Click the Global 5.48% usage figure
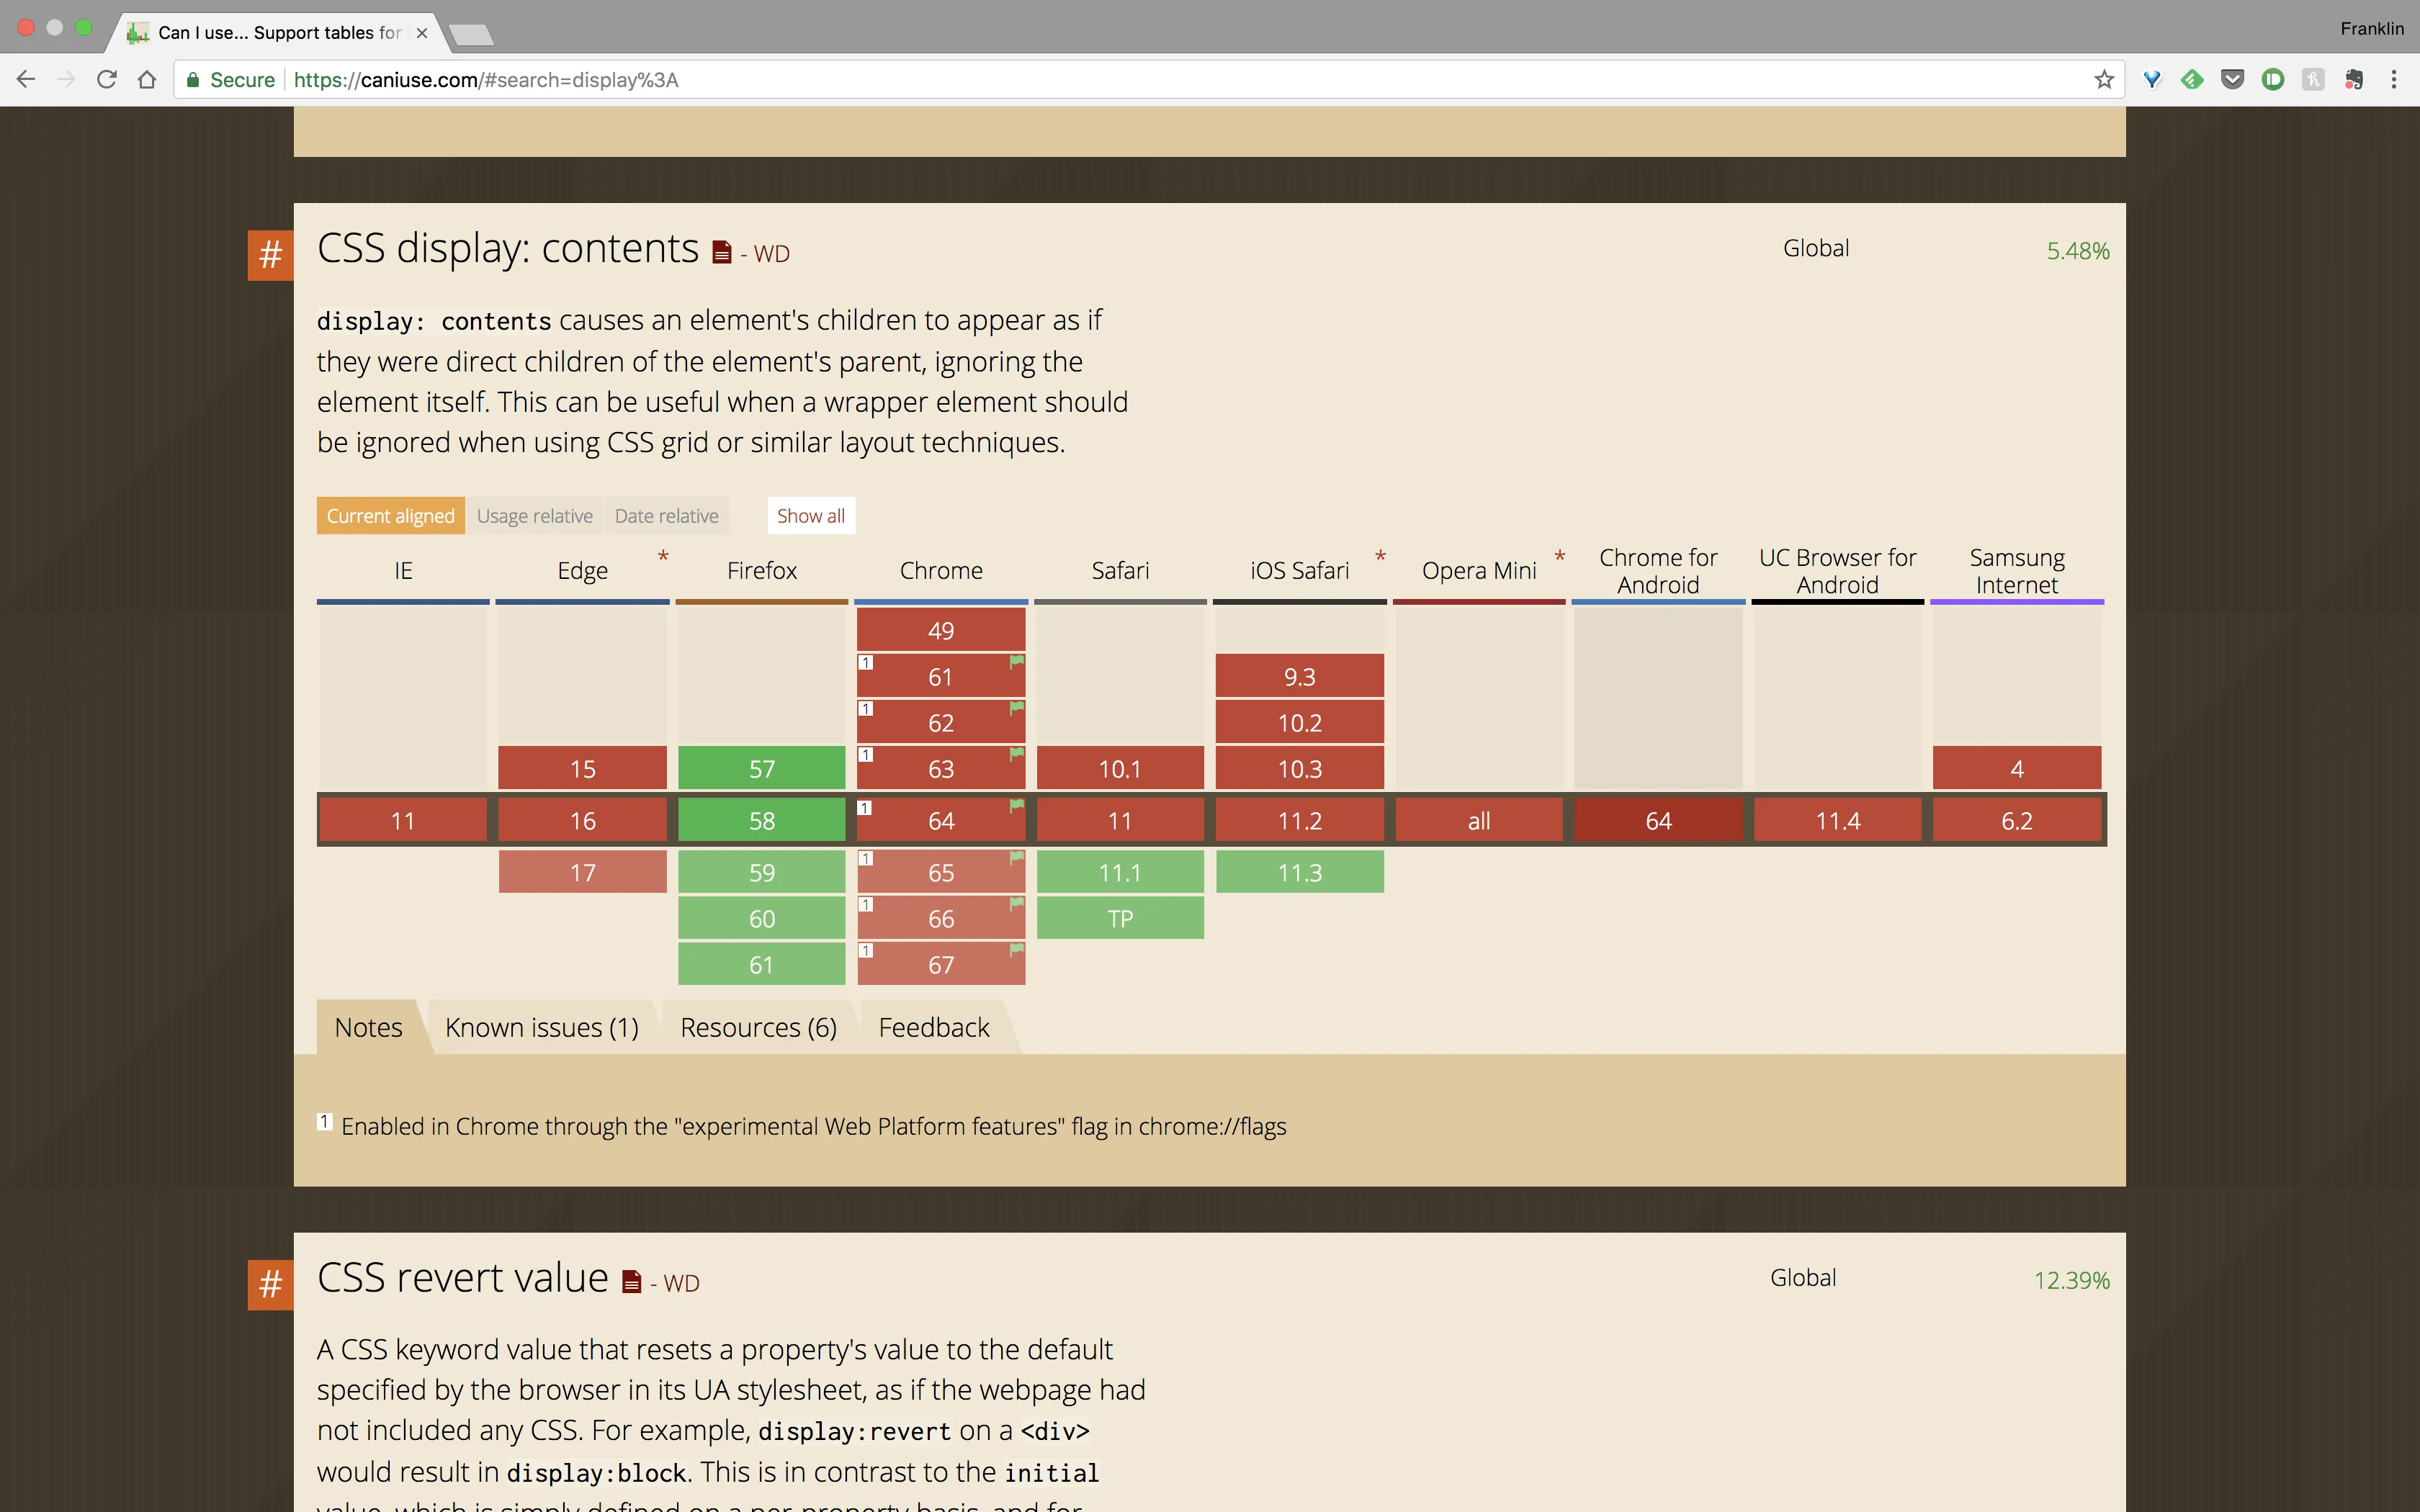The image size is (2420, 1512). [2077, 251]
